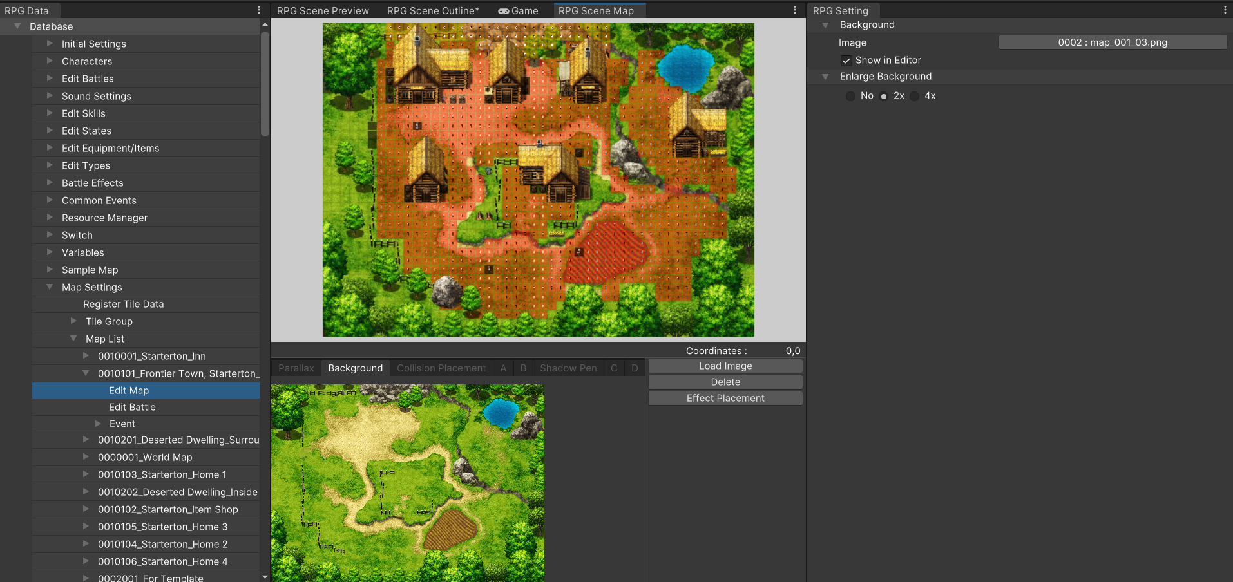
Task: Select the No enlarge background option
Action: [850, 96]
